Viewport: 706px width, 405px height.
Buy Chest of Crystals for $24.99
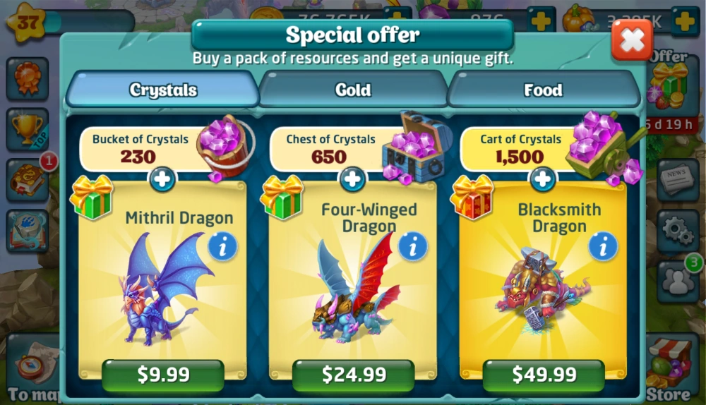tap(354, 375)
